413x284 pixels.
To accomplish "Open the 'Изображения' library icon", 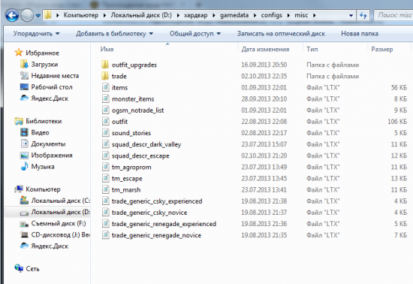I will 24,156.
